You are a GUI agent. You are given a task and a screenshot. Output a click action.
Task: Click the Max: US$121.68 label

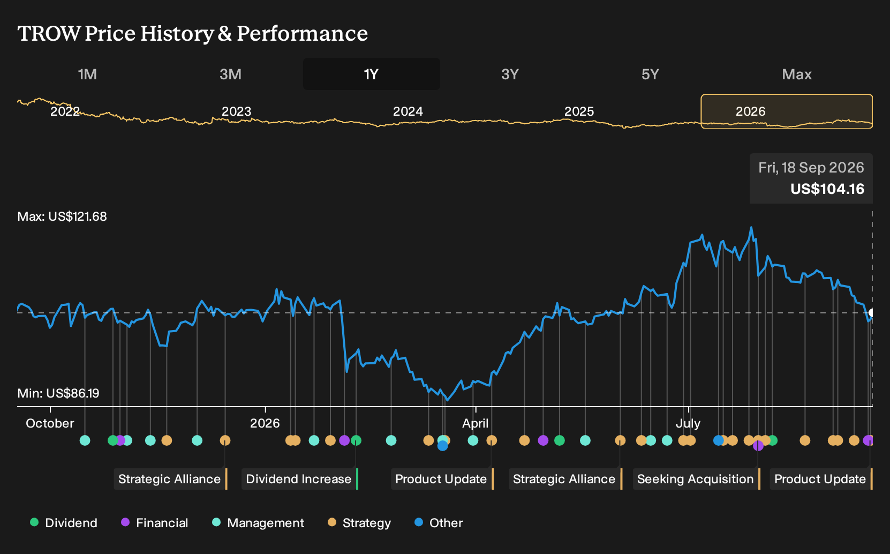[x=62, y=216]
